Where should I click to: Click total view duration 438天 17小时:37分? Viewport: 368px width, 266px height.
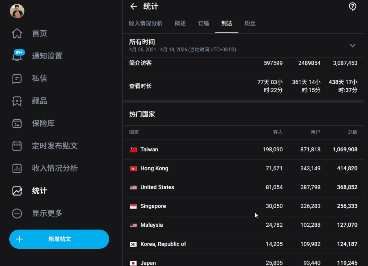point(343,86)
